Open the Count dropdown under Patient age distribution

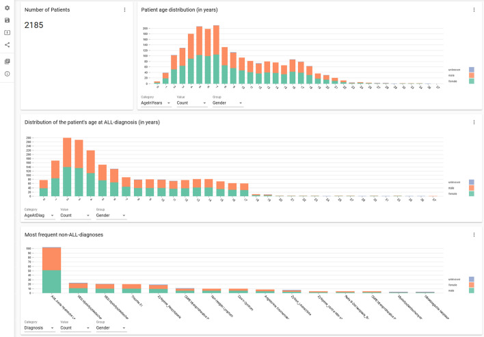coord(192,103)
